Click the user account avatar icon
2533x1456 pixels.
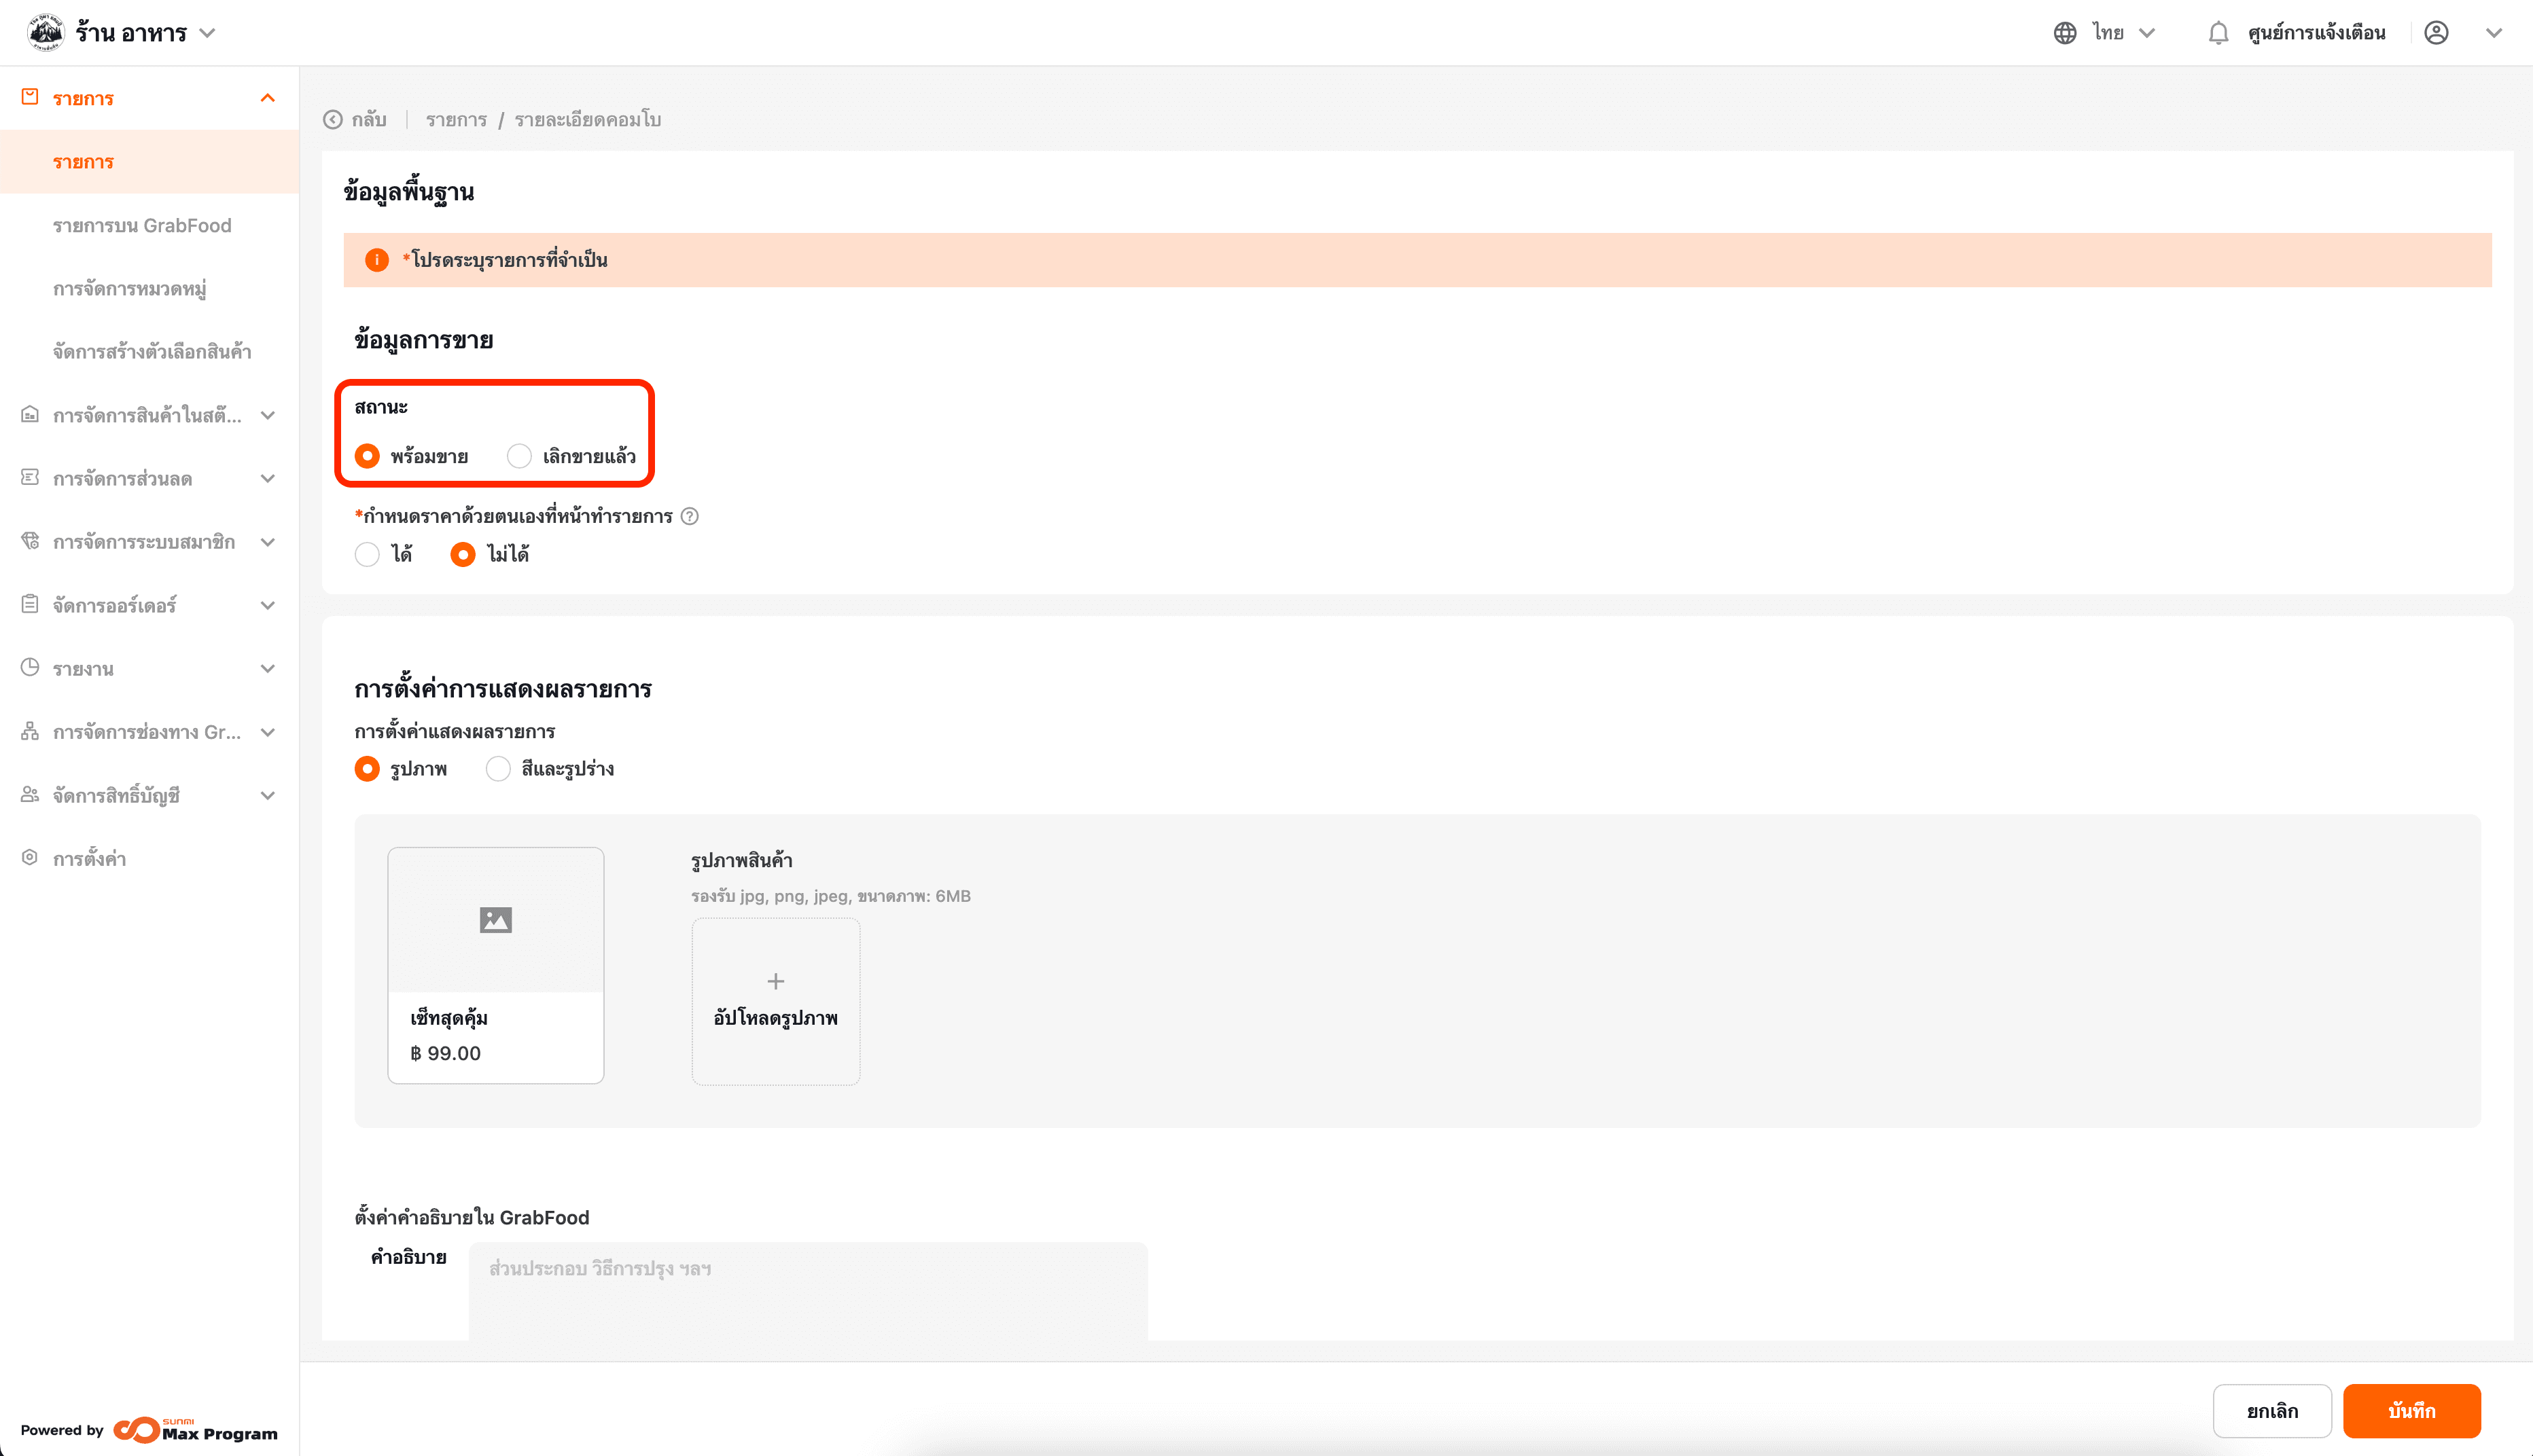coord(2436,33)
